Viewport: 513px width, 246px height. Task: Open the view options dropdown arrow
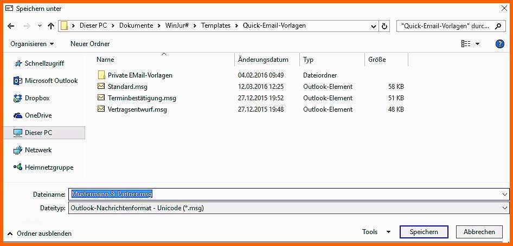coord(477,44)
